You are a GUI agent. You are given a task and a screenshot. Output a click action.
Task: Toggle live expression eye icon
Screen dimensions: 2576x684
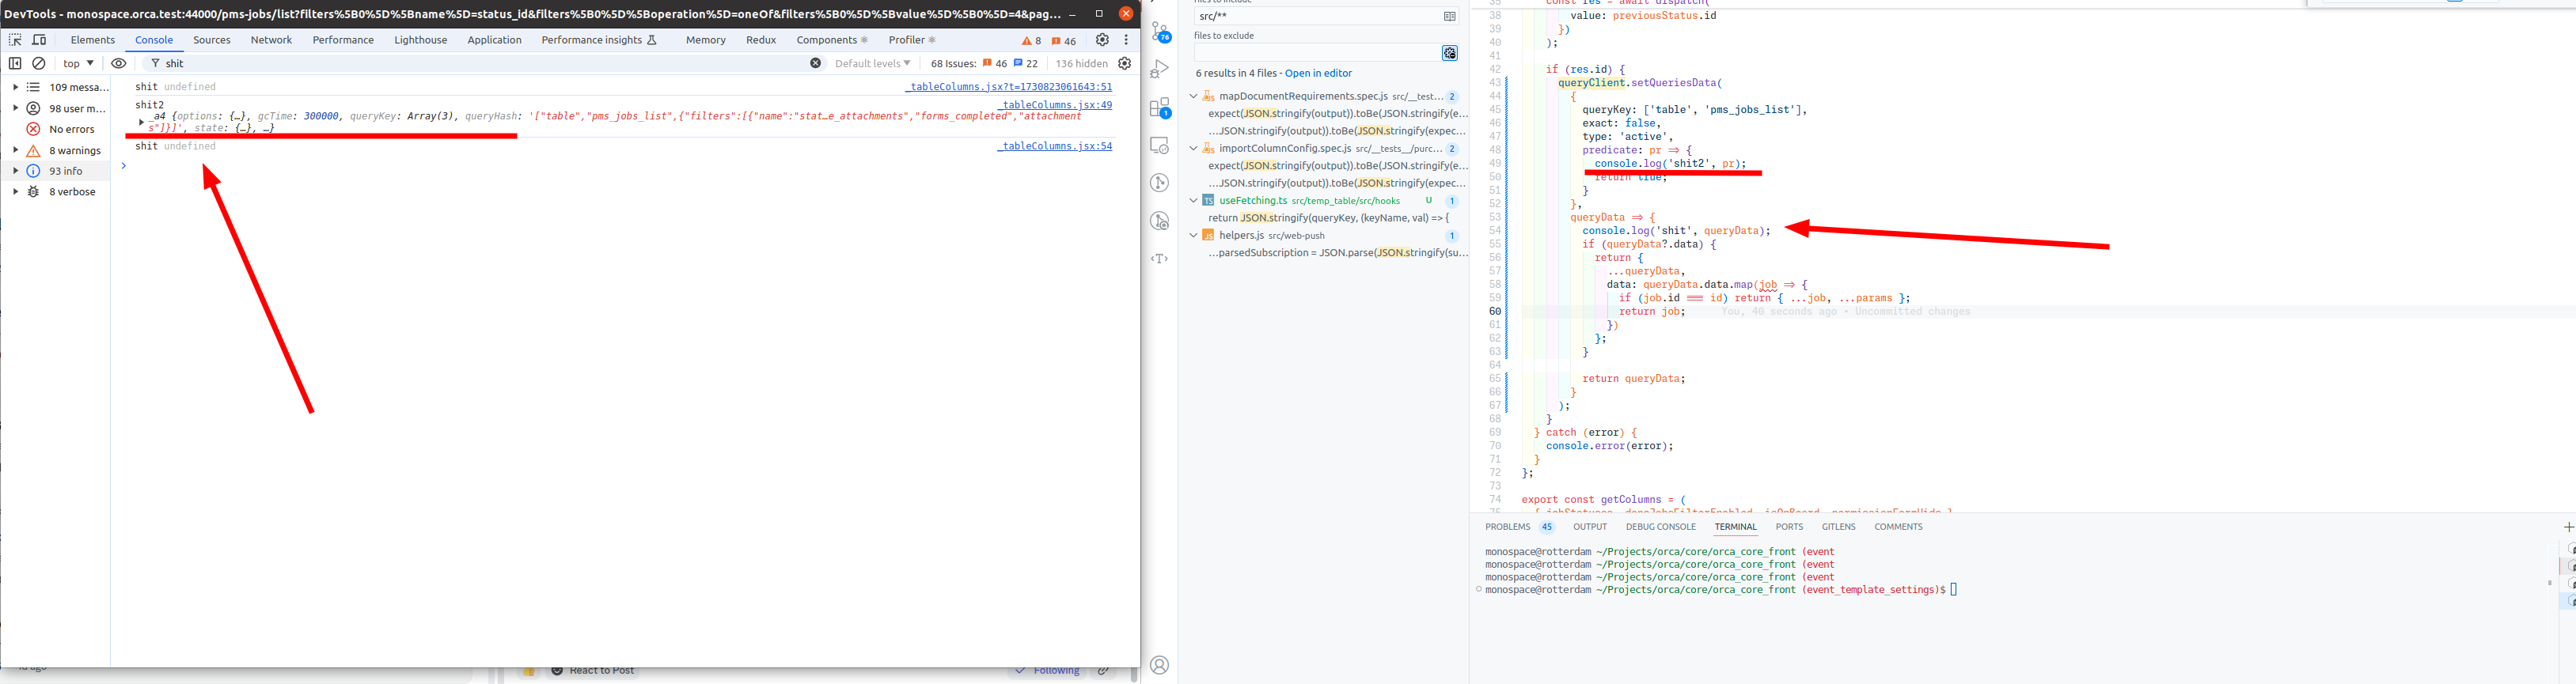tap(118, 63)
